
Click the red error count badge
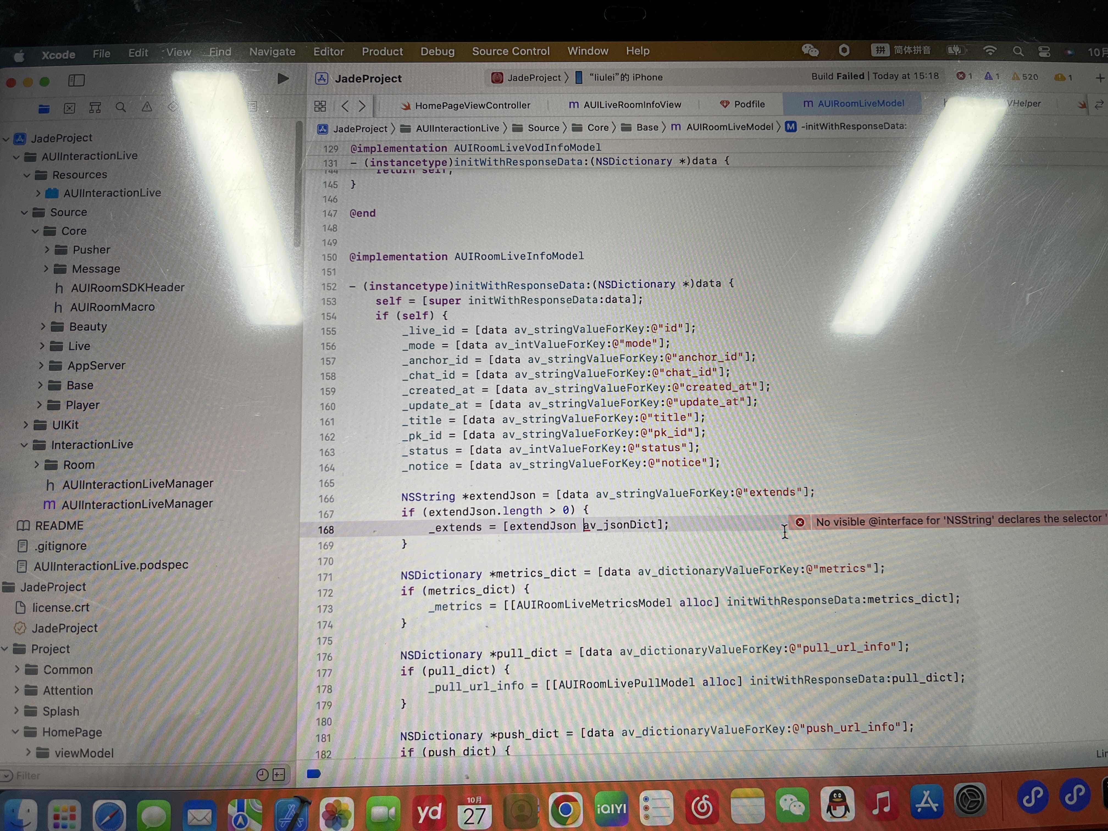[x=964, y=76]
